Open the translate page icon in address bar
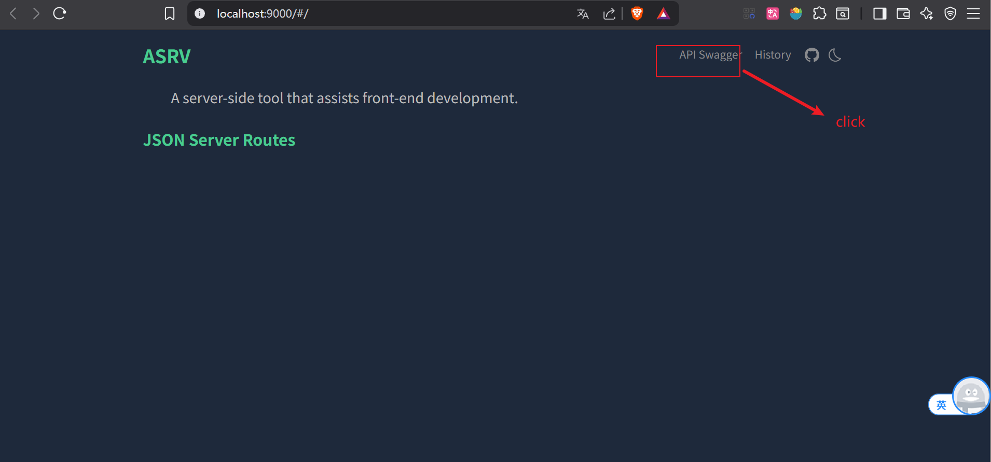The image size is (991, 462). pos(583,13)
